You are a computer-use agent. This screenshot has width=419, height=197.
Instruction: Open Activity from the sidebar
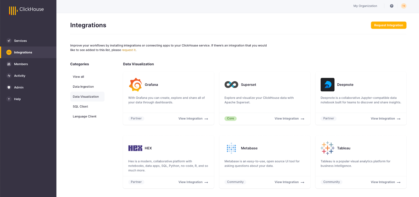(x=20, y=76)
